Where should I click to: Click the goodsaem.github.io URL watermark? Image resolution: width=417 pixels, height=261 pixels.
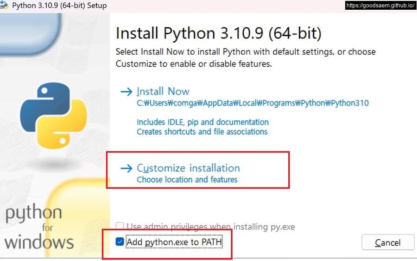(x=380, y=6)
